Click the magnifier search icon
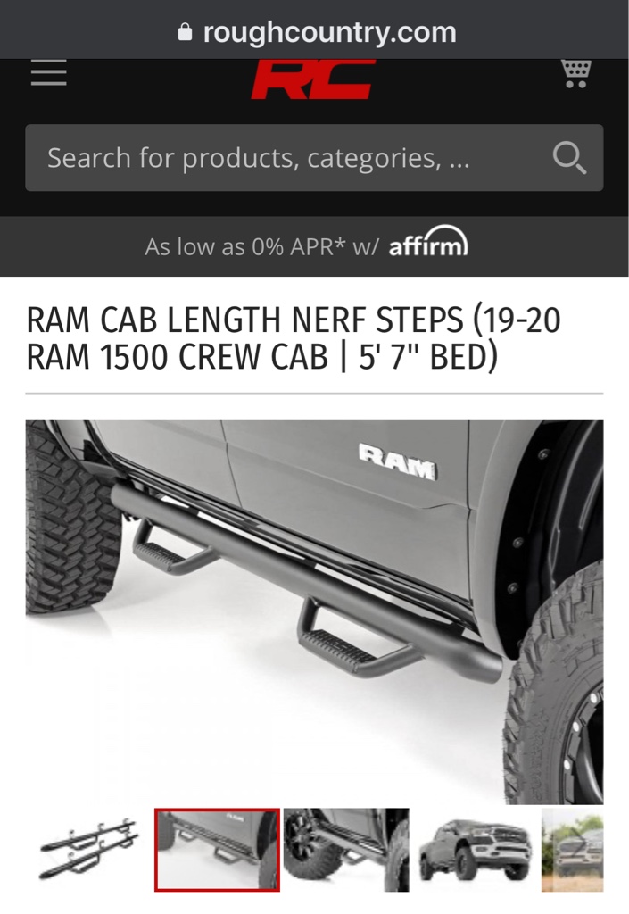 (569, 158)
